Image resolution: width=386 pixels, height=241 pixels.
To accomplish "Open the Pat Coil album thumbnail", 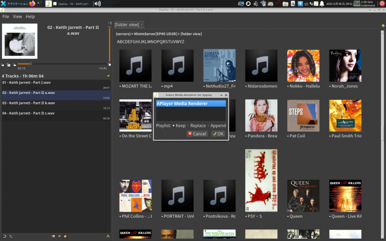I will [x=303, y=116].
